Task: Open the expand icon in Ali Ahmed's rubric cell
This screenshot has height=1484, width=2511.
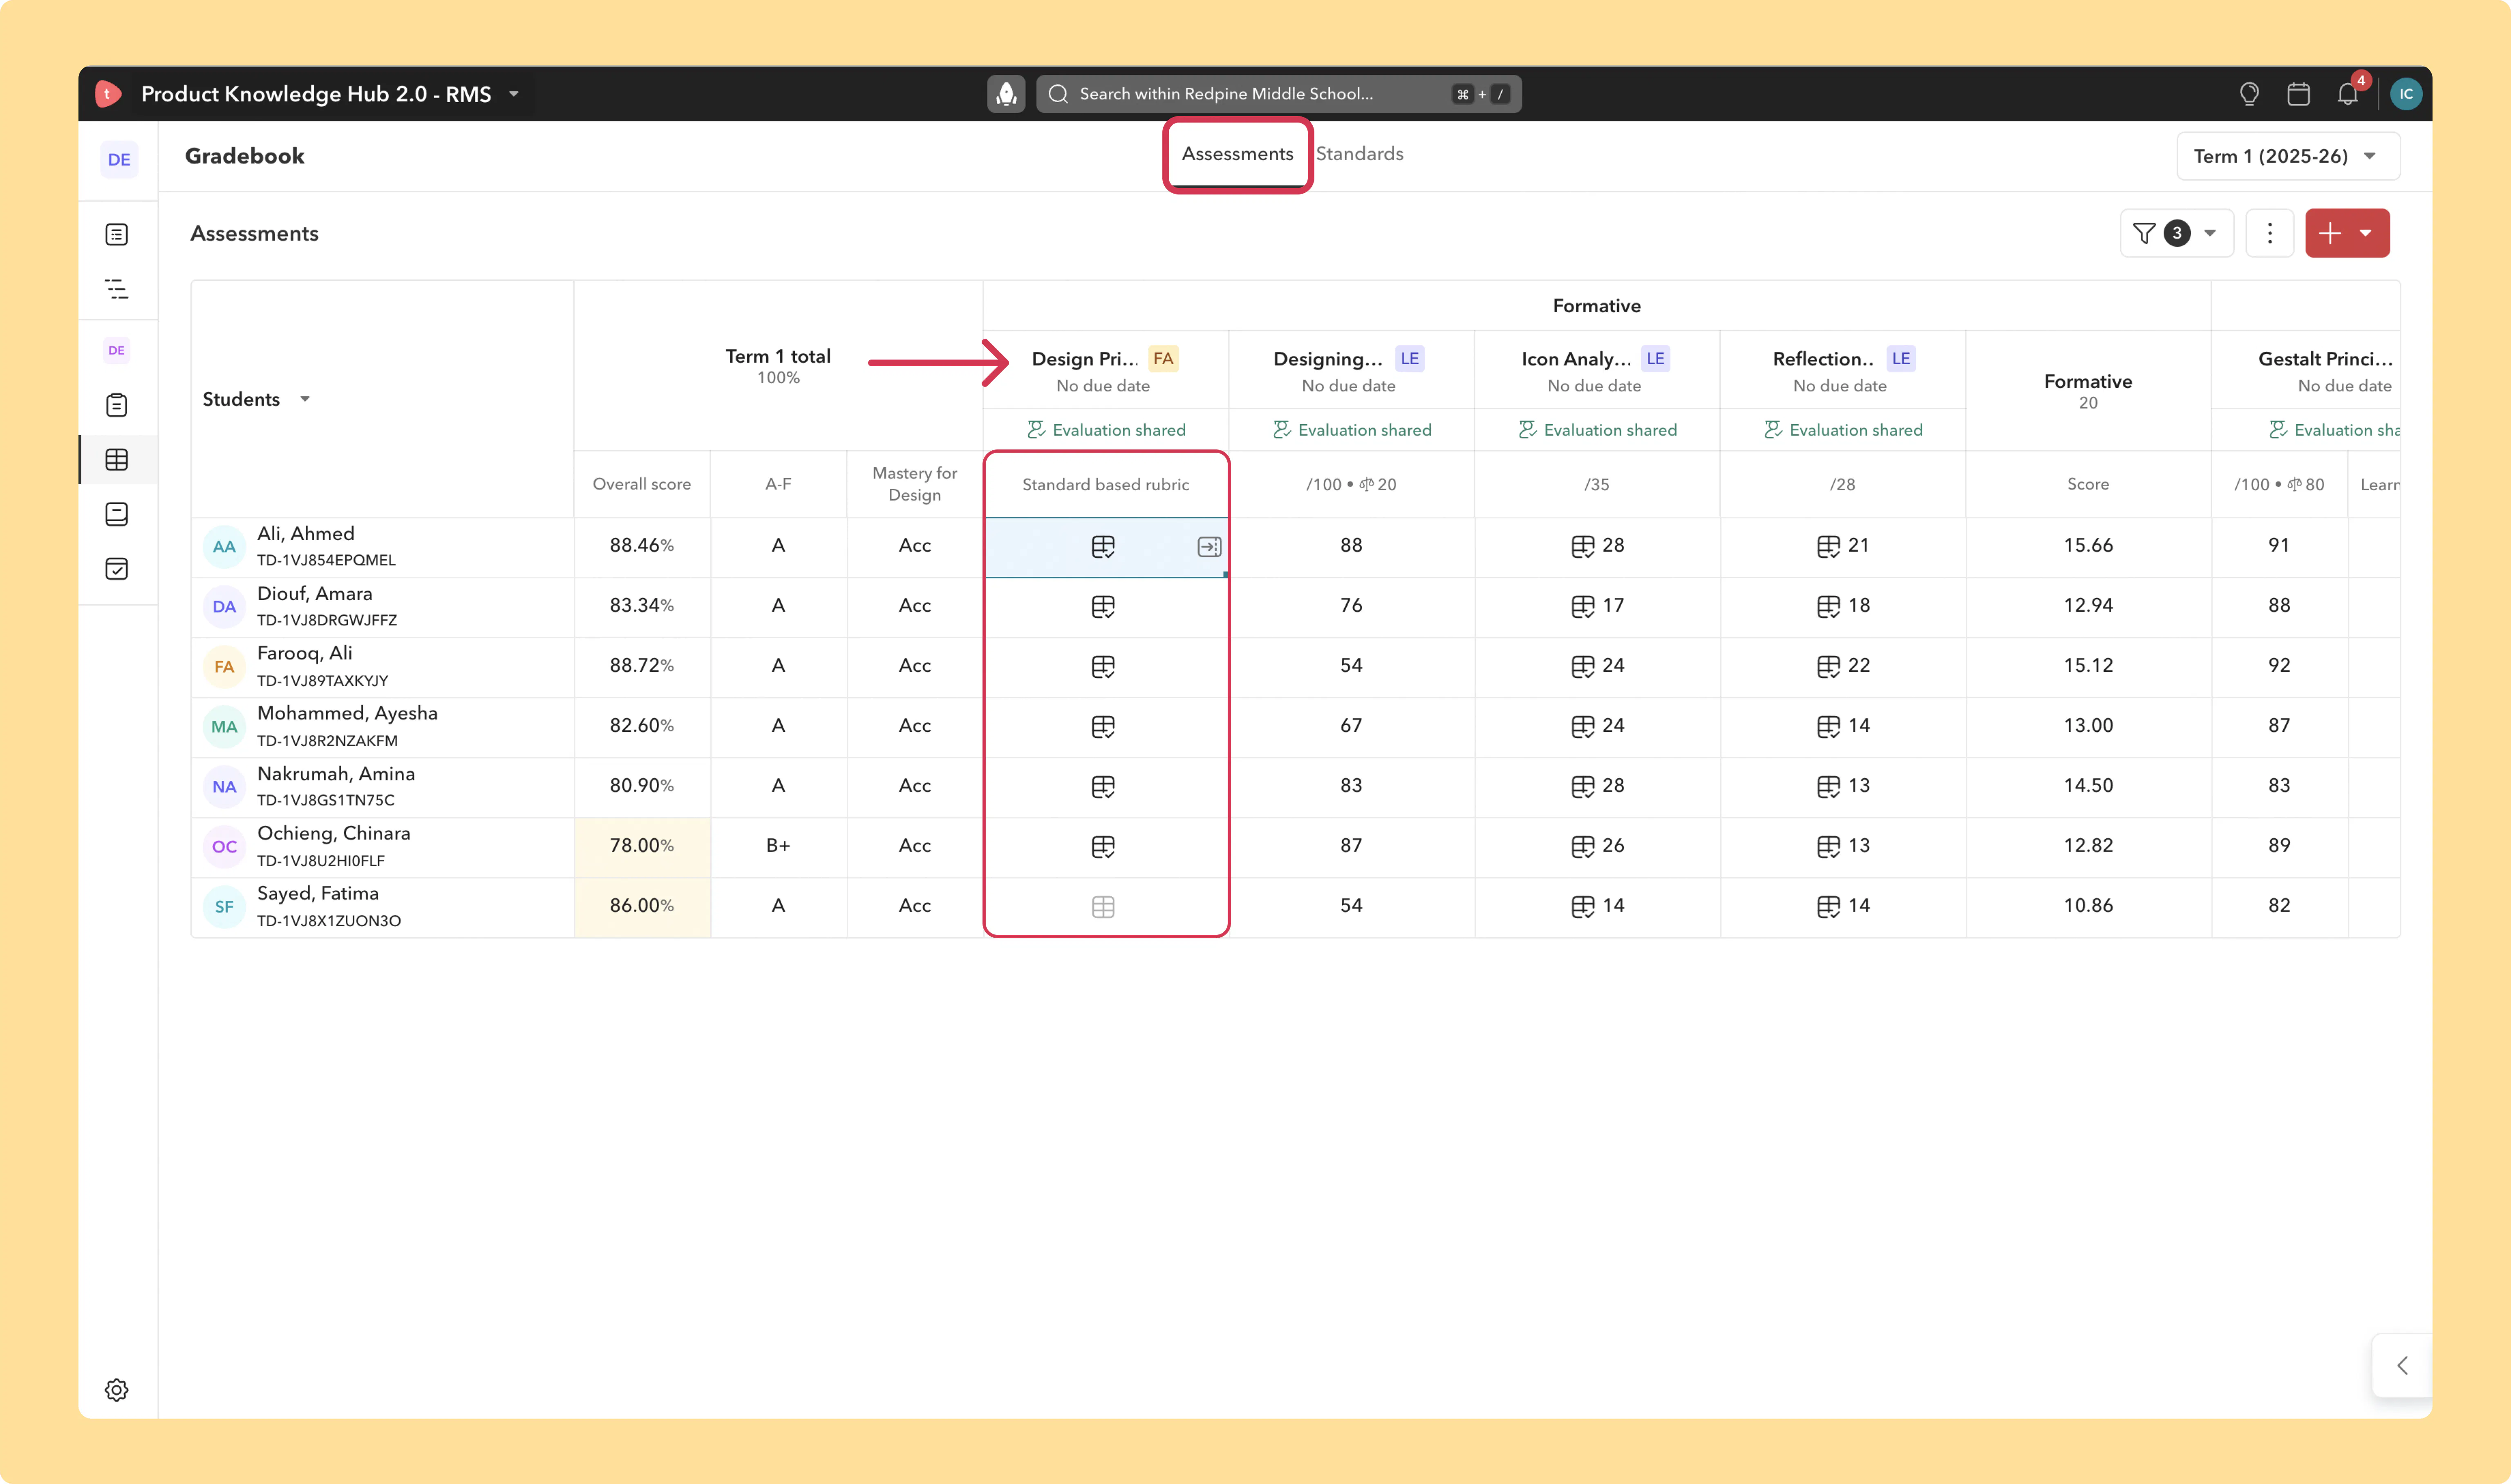Action: coord(1209,546)
